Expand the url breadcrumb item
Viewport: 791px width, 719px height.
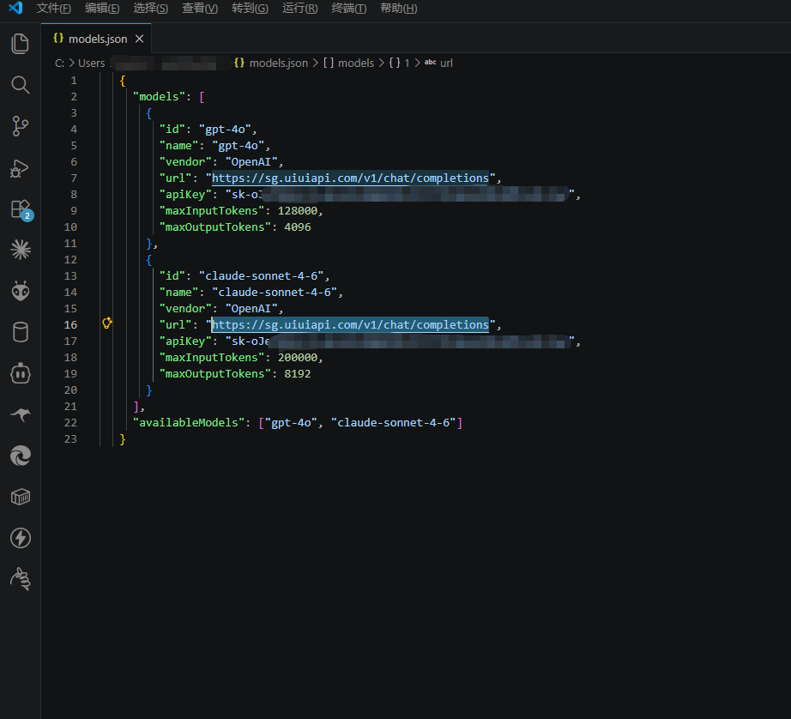[446, 63]
